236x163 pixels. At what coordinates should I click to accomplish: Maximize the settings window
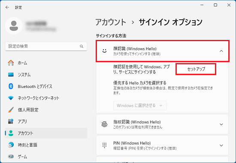pos(215,5)
